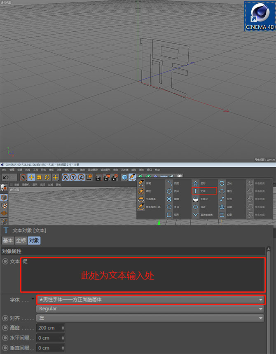Open the Cube primitive icon
Screen dimensions: 276x354
pos(124,177)
